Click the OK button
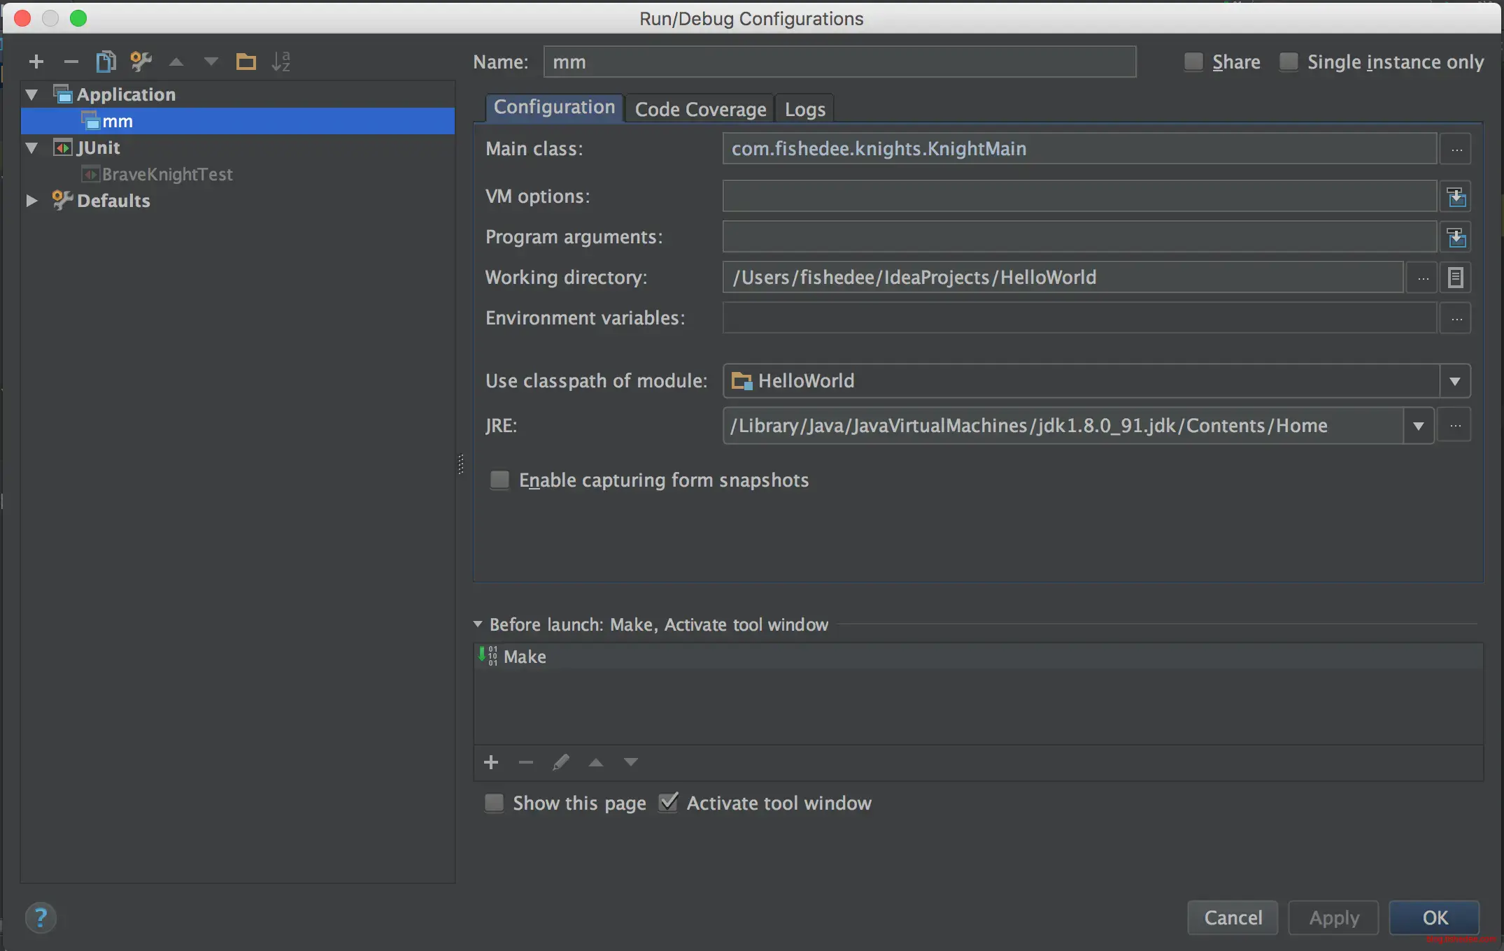1504x951 pixels. click(x=1434, y=917)
